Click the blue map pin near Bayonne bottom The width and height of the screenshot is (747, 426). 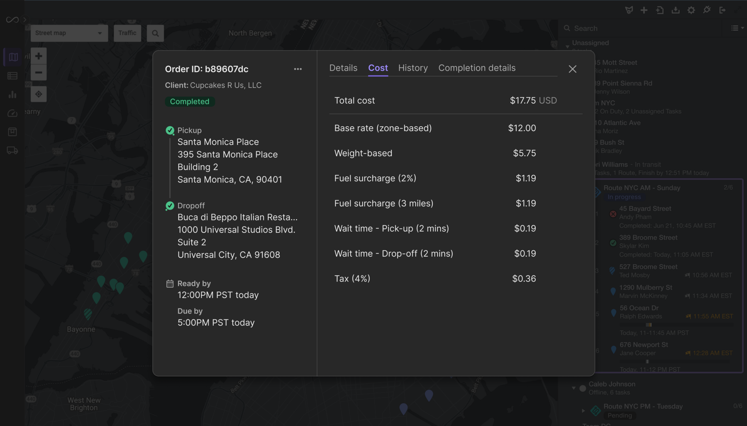tap(403, 409)
